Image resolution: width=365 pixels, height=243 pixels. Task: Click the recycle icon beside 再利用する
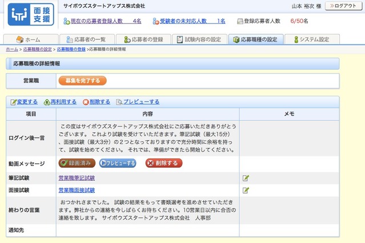point(47,102)
